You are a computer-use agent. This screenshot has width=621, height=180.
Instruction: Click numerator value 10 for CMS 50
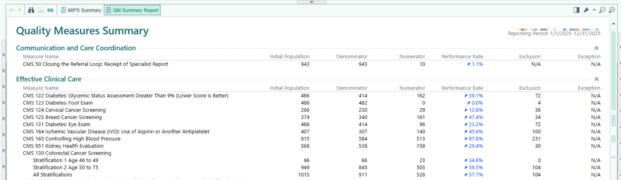click(422, 64)
